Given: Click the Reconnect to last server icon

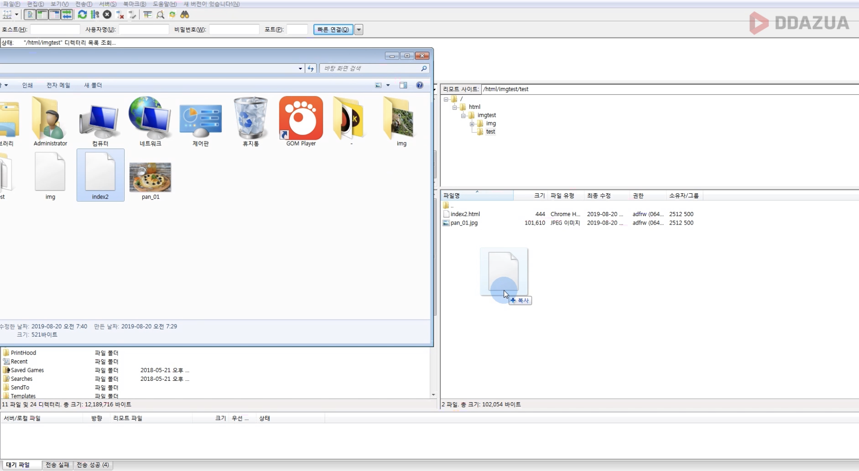Looking at the screenshot, I should tap(132, 15).
